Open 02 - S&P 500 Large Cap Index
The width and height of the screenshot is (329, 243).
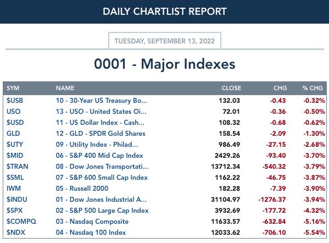[102, 211]
